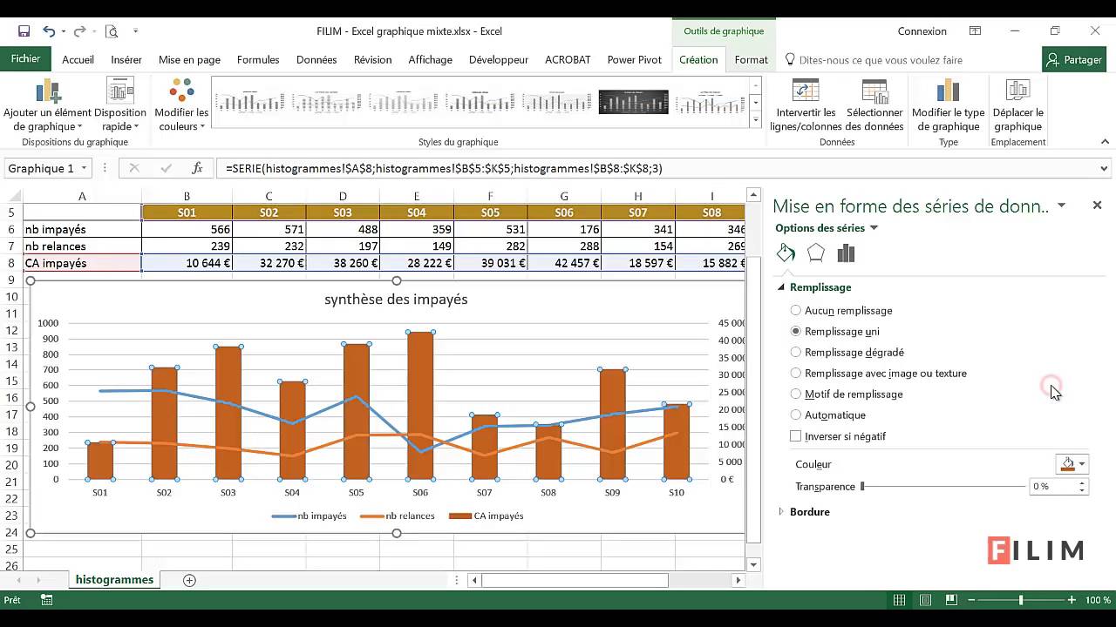Open the Mise en page tab
Image resolution: width=1116 pixels, height=627 pixels.
[189, 60]
